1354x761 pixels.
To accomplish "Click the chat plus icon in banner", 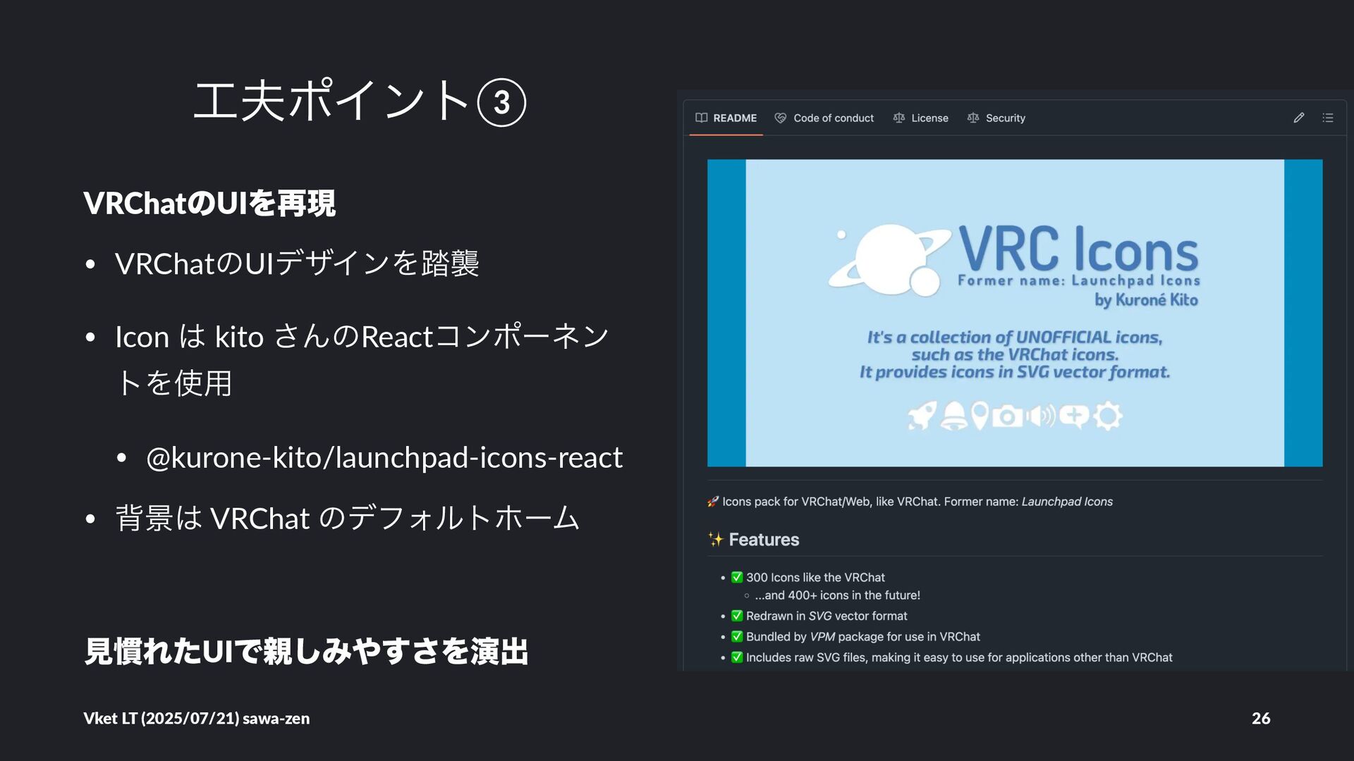I will coord(1074,416).
